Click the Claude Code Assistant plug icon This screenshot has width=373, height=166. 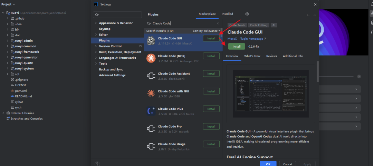[151, 76]
